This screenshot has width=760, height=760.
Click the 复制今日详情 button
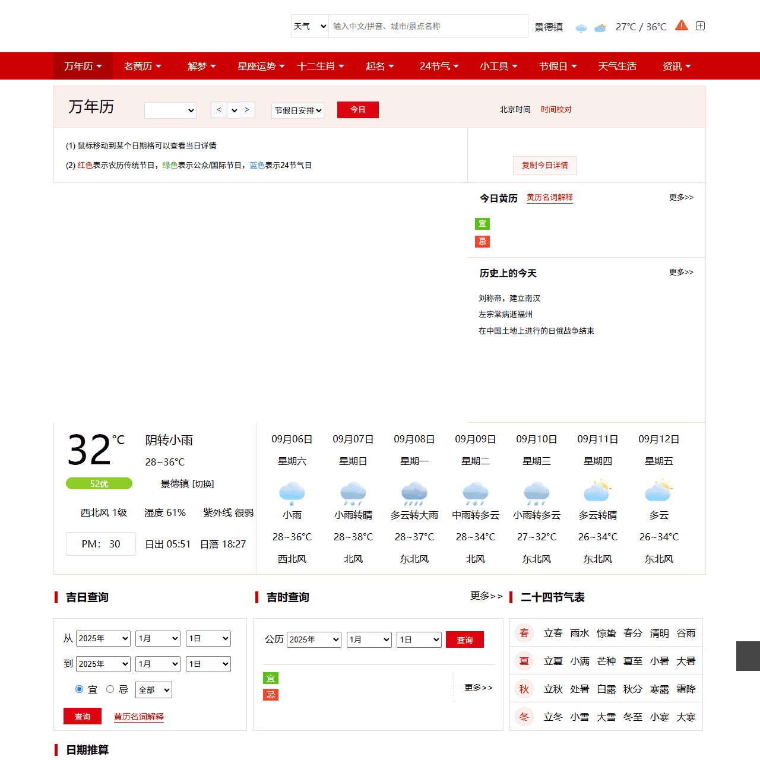[544, 166]
